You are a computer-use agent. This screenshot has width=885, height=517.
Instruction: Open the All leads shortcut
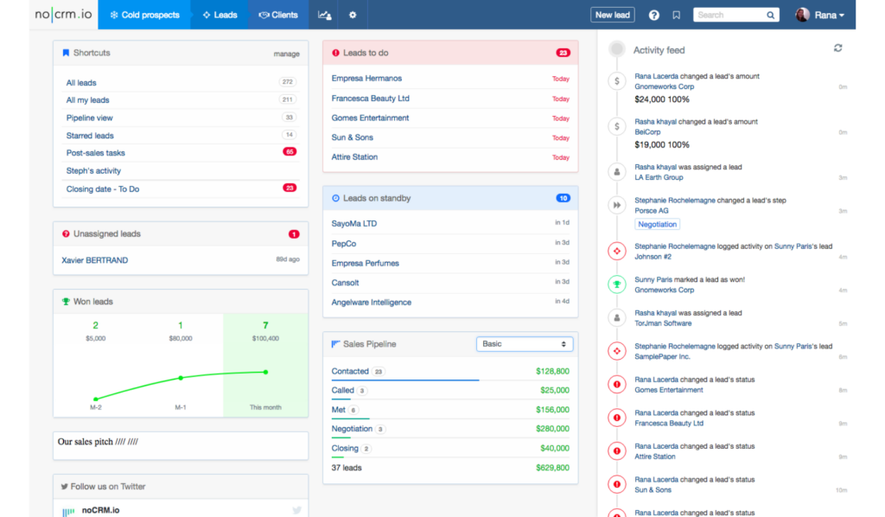[81, 83]
